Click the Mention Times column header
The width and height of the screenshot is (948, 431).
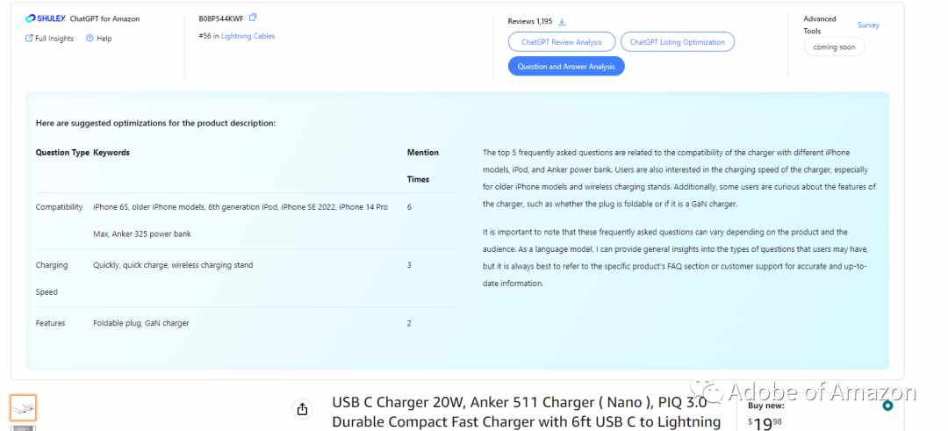click(x=422, y=166)
